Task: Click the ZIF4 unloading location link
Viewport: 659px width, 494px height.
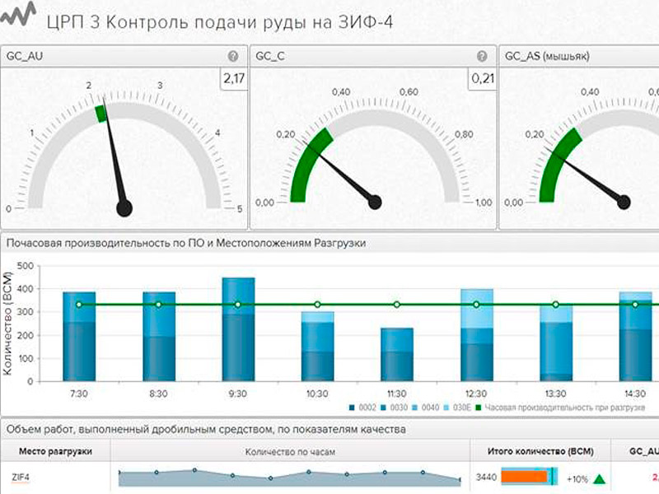Action: tap(20, 478)
